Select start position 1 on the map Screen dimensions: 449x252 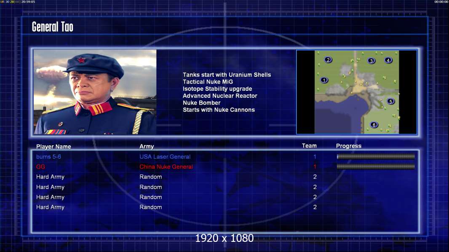324,80
